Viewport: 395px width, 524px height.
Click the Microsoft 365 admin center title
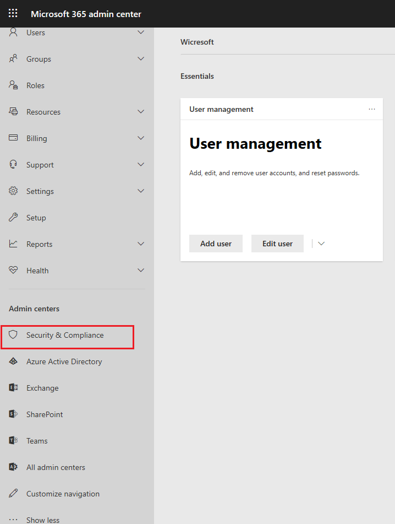pos(86,14)
